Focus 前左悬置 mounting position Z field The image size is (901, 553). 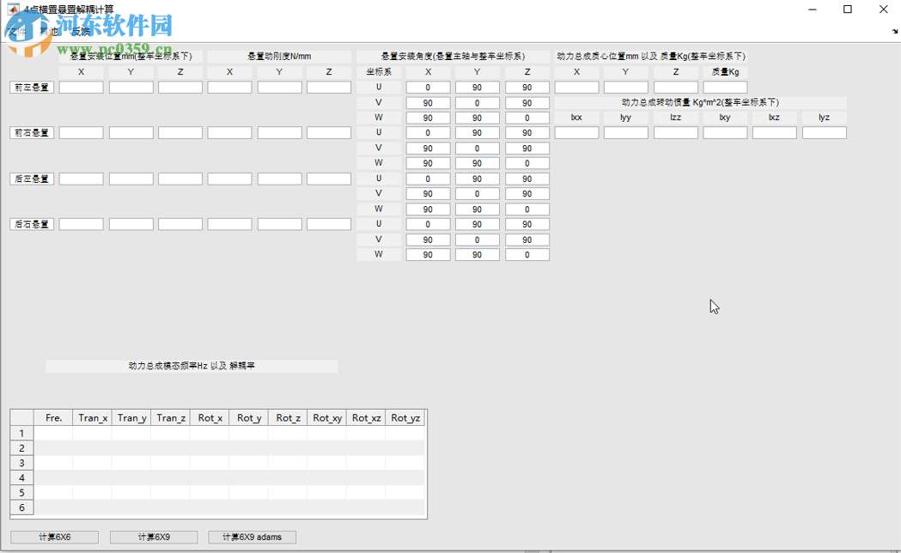[x=180, y=88]
